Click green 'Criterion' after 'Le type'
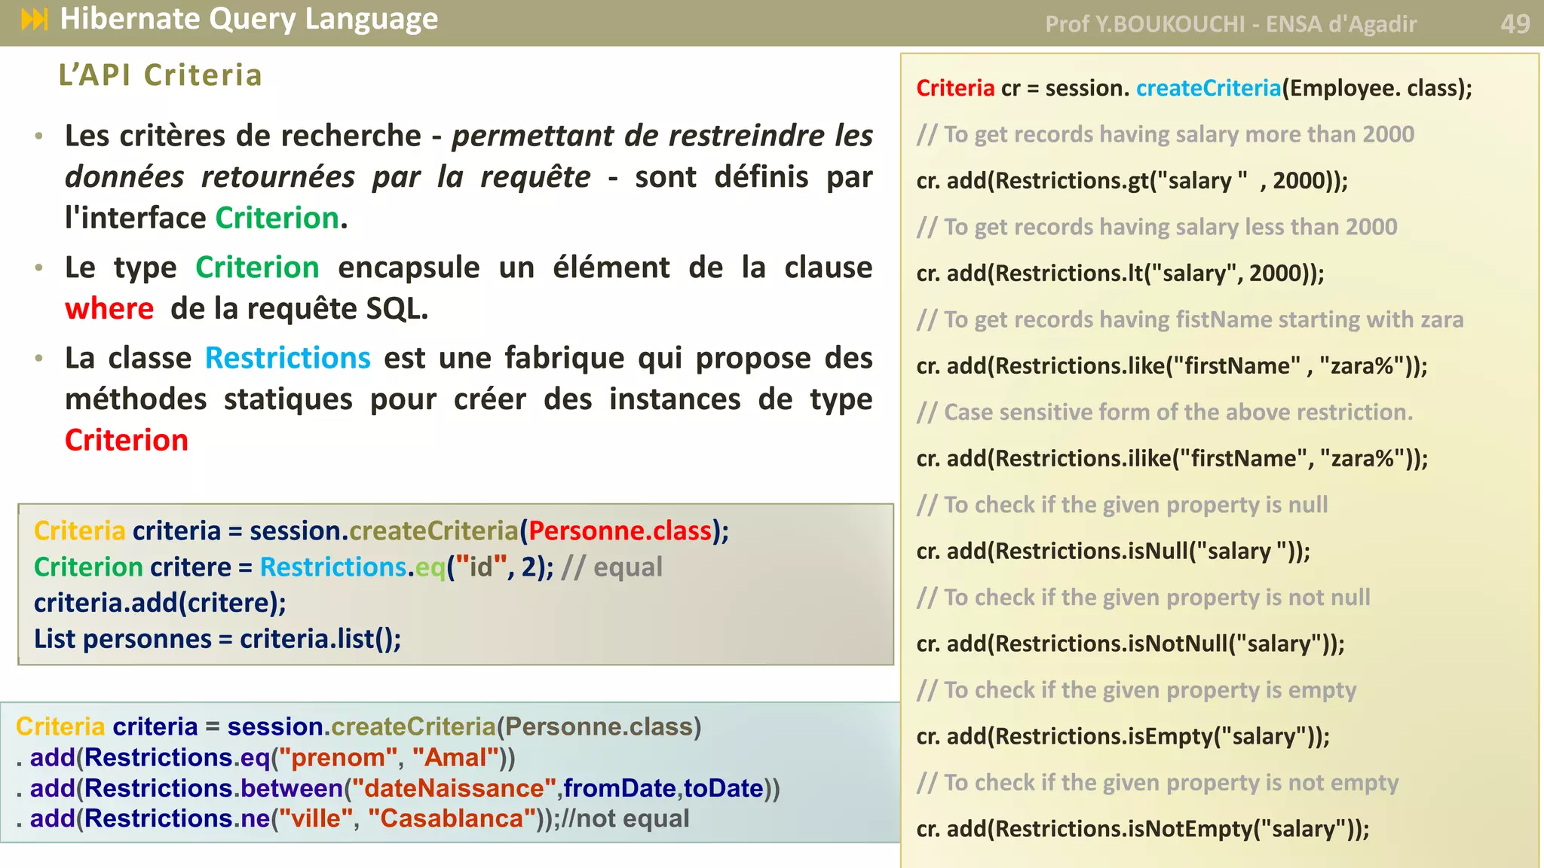This screenshot has width=1544, height=868. 257,267
